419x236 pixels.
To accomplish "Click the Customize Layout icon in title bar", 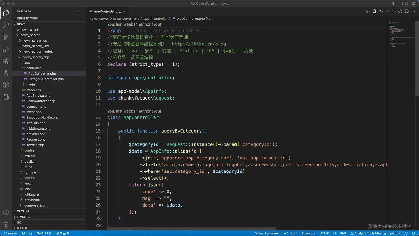I will (414, 4).
